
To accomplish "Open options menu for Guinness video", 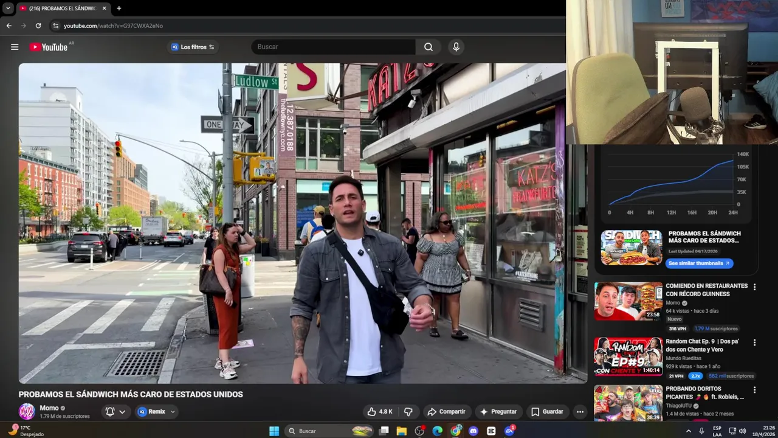I will (754, 287).
